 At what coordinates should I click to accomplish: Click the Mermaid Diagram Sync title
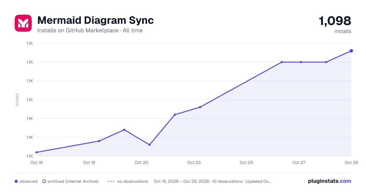click(95, 20)
